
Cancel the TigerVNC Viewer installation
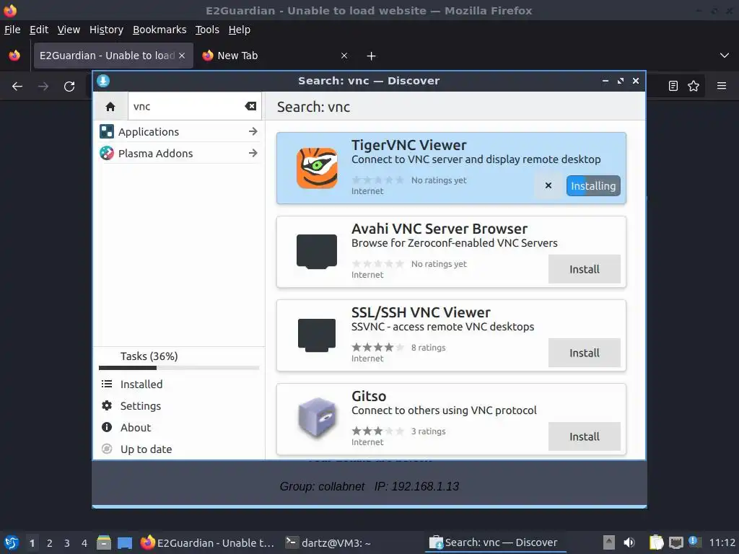(548, 185)
